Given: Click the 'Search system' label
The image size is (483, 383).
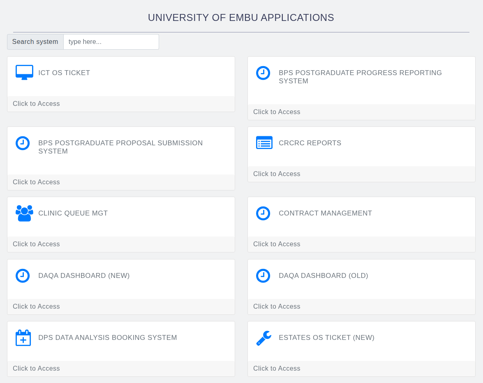Looking at the screenshot, I should [x=35, y=42].
